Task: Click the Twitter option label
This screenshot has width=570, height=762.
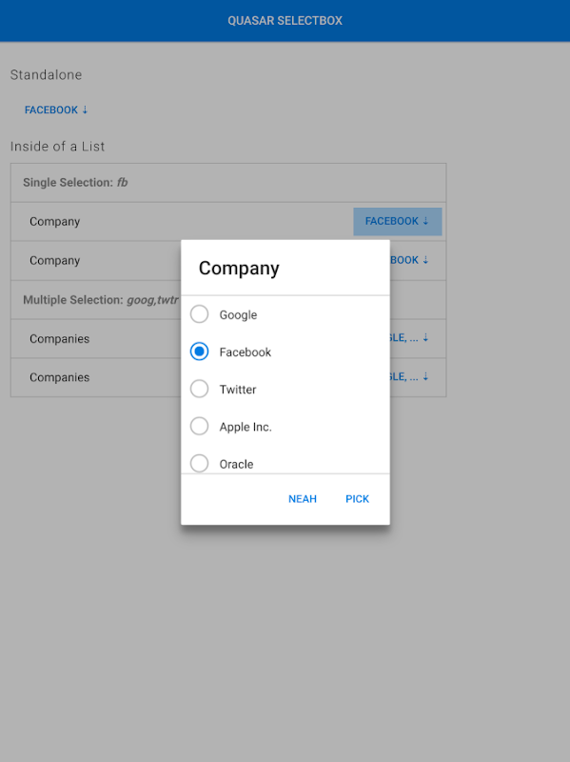Action: pyautogui.click(x=237, y=390)
